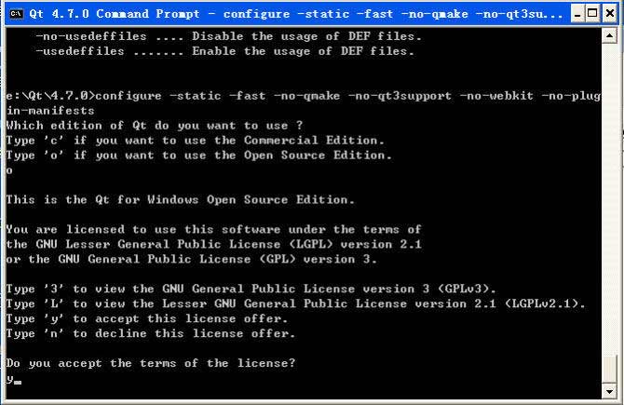
Task: Click the 'Which edition of Qt' question line
Action: tap(154, 125)
